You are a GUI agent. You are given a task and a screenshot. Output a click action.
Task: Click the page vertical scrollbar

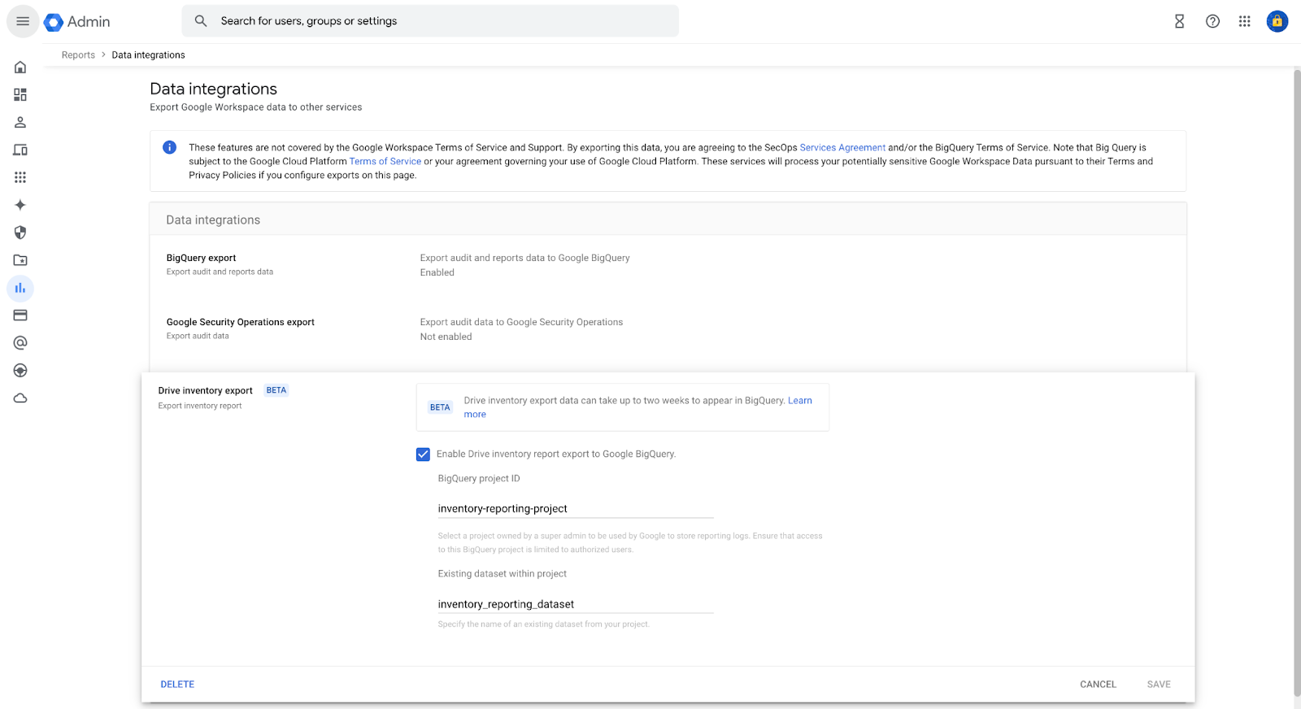[x=1297, y=382]
